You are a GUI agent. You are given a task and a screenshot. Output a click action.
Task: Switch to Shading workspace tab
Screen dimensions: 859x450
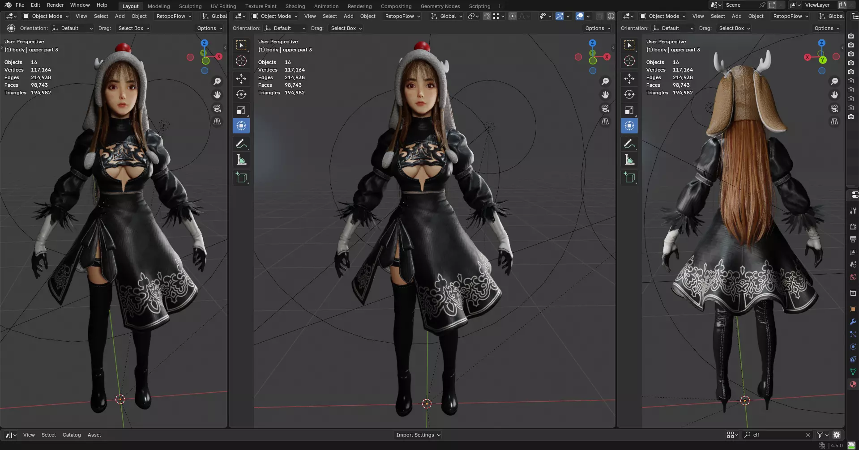tap(295, 6)
